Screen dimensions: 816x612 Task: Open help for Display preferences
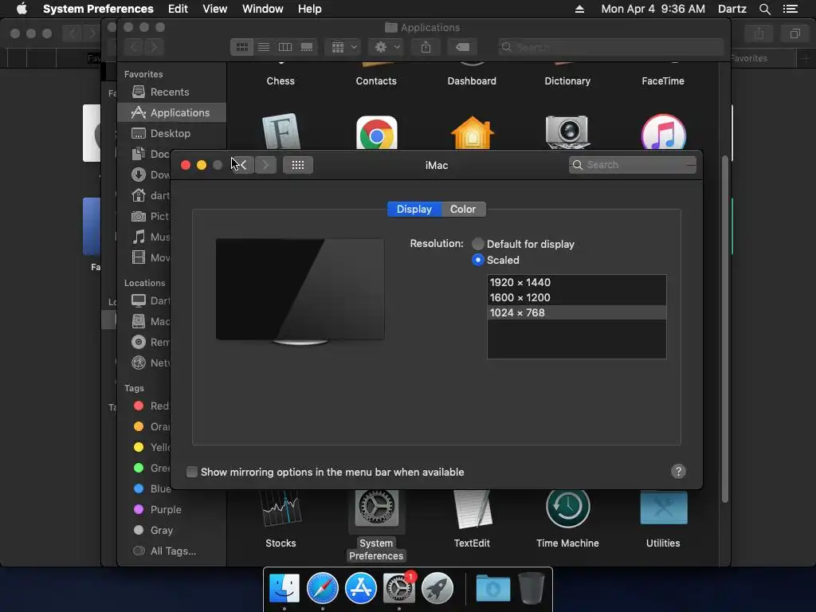click(x=678, y=472)
